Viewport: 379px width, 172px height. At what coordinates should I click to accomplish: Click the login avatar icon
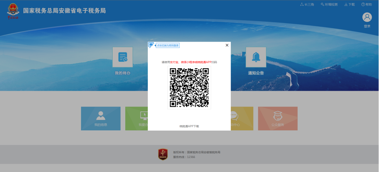[x=367, y=17]
